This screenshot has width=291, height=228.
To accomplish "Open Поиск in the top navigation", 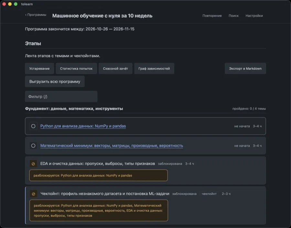I will (x=233, y=16).
